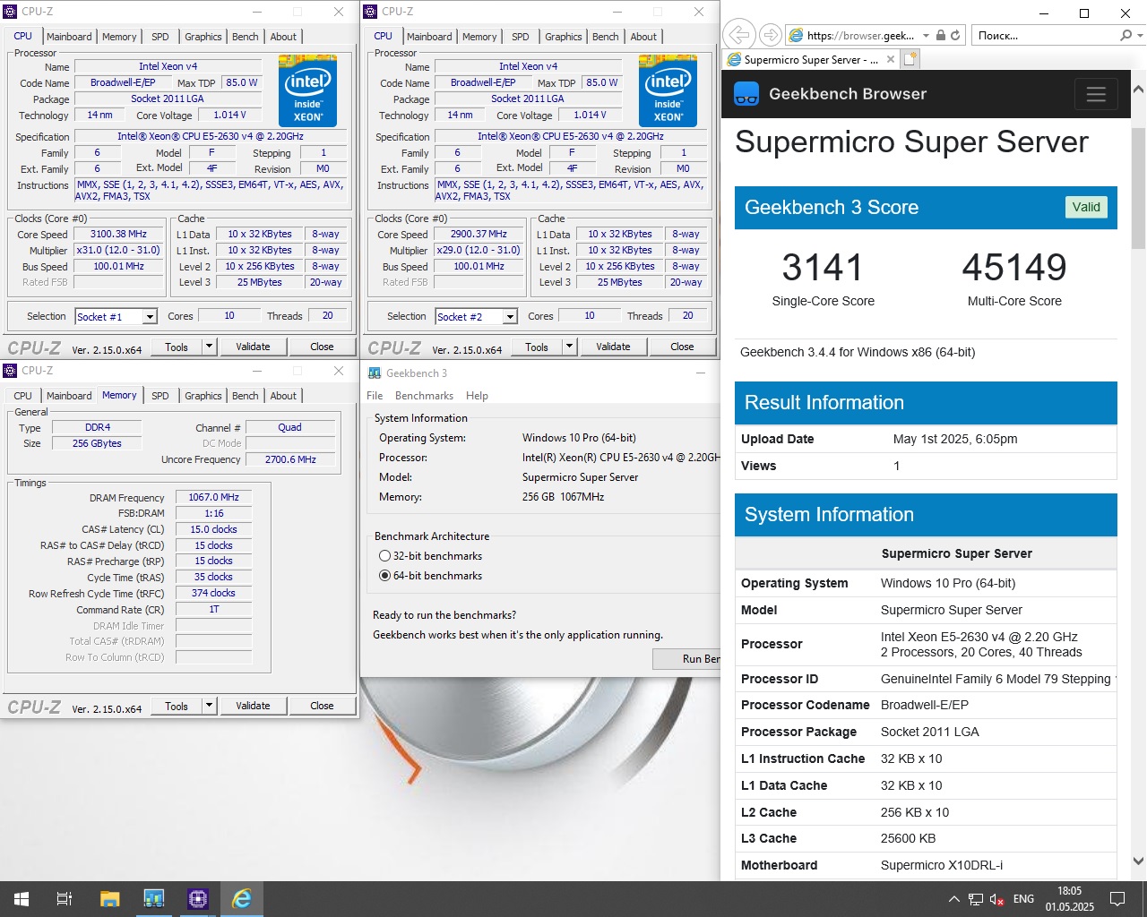
Task: Switch to Mainboard tab in Socket #1 window
Action: click(69, 37)
